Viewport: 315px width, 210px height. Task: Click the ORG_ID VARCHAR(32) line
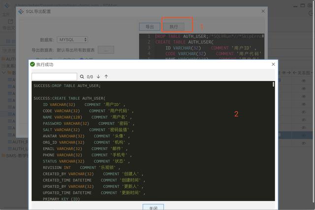(x=87, y=142)
